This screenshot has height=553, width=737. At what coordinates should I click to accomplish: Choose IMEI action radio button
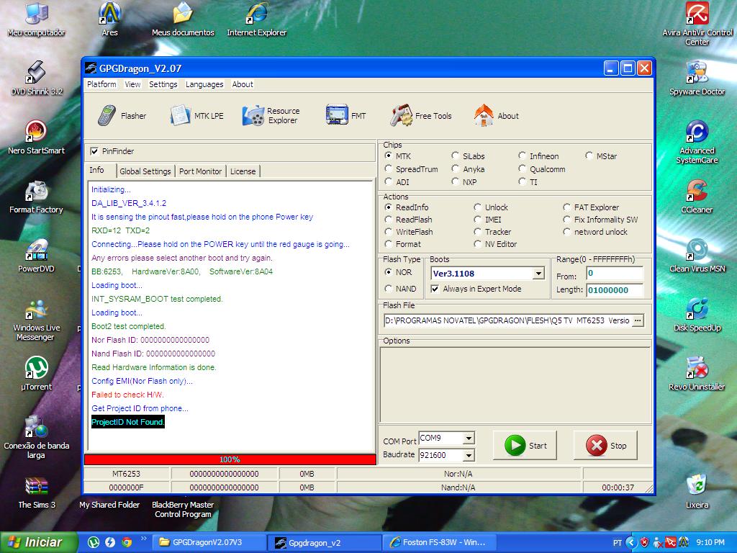tap(478, 220)
